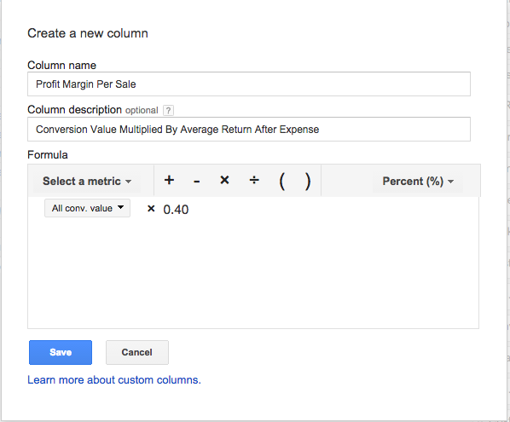Save the new custom column
Screen dimensions: 510x422
point(61,352)
